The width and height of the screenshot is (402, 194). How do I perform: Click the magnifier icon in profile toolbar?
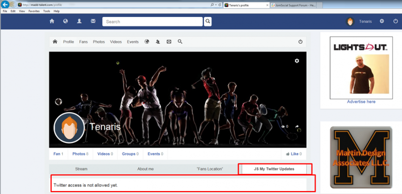coord(180,42)
